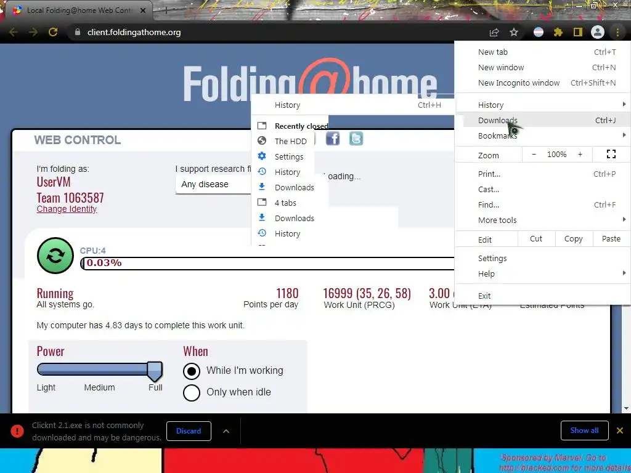Click the Team 1063587 text

tap(70, 198)
